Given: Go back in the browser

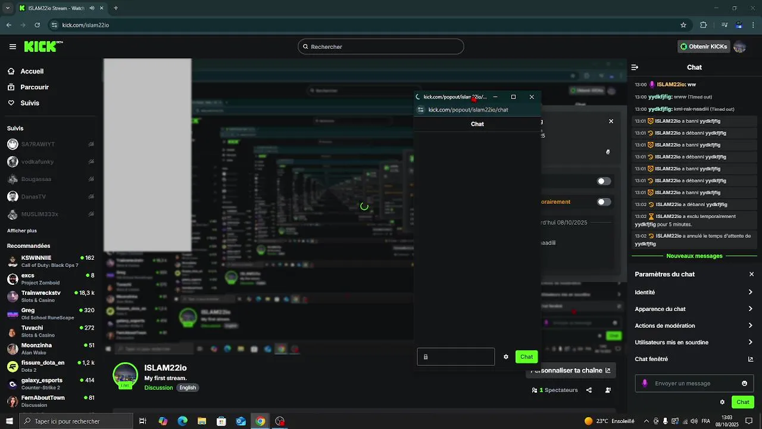Looking at the screenshot, I should point(9,25).
